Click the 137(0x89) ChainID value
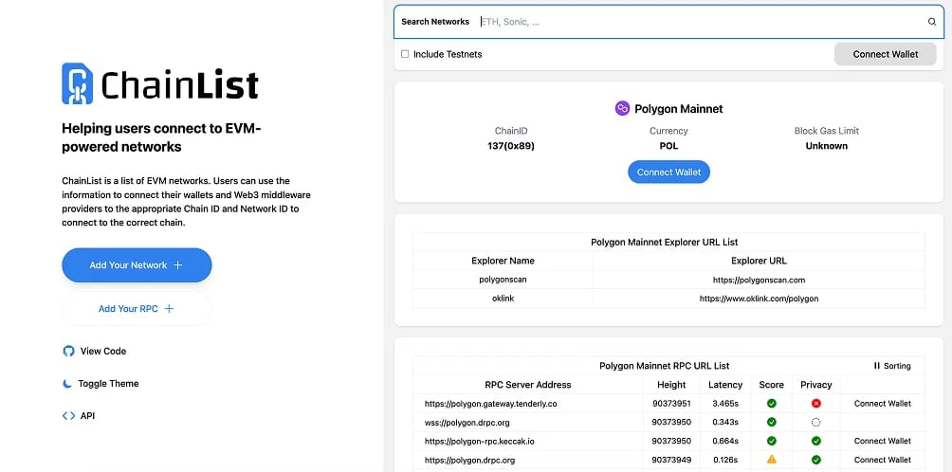 510,146
